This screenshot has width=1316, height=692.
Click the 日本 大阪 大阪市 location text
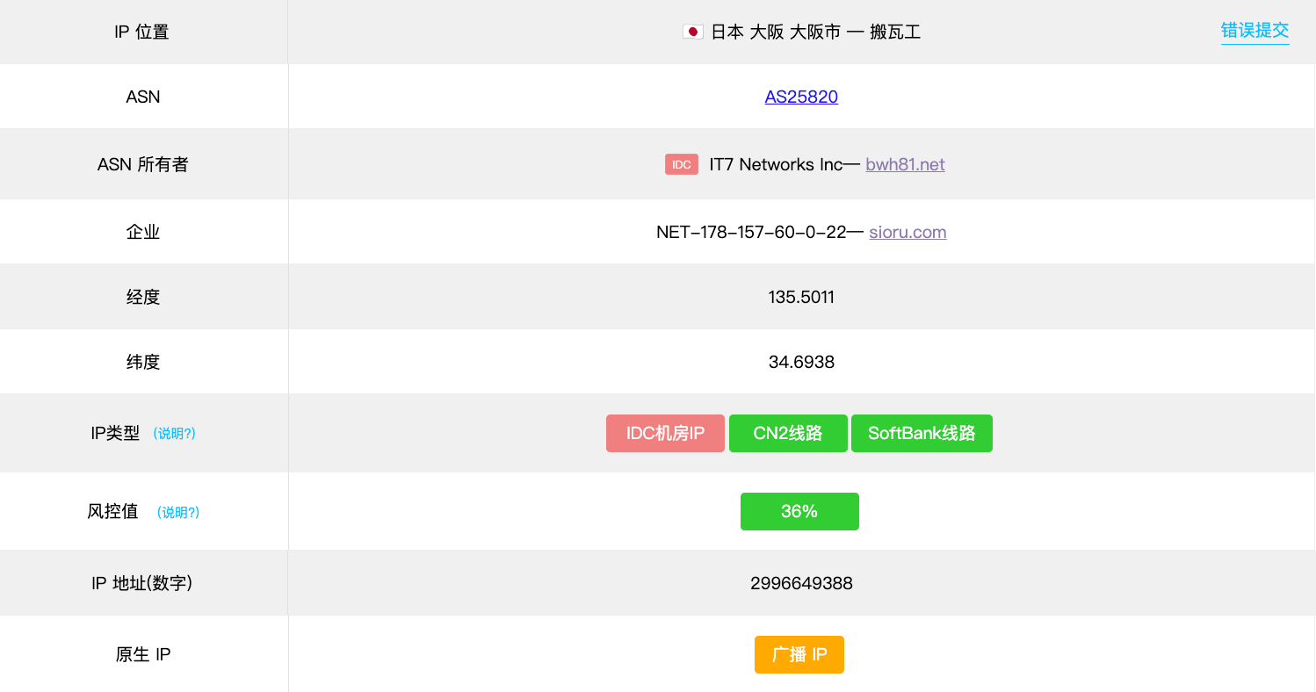[775, 32]
